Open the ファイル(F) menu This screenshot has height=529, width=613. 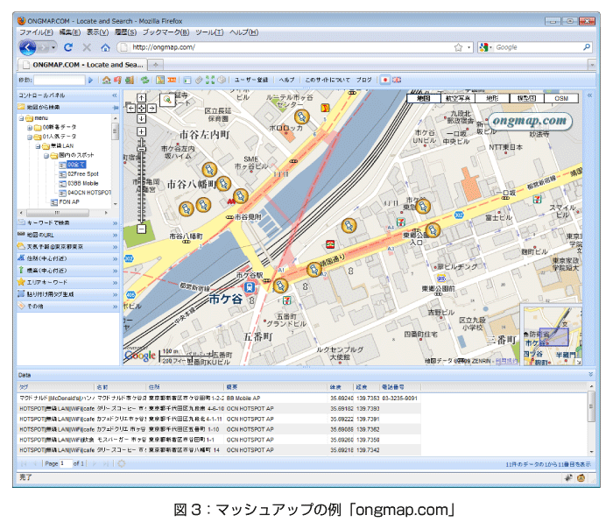point(36,32)
